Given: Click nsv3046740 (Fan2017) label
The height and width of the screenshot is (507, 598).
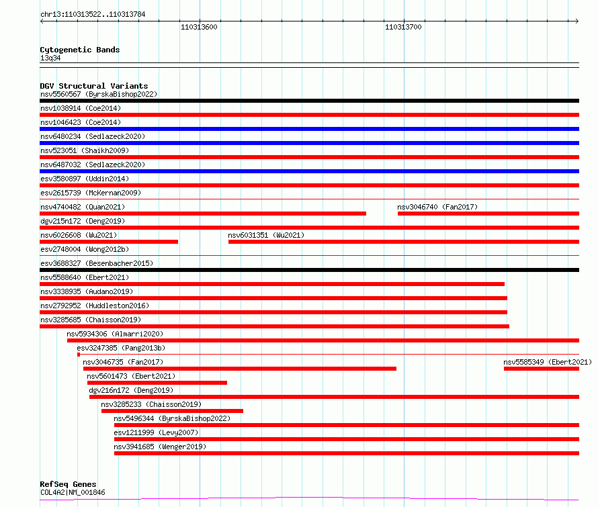Looking at the screenshot, I should click(x=437, y=207).
